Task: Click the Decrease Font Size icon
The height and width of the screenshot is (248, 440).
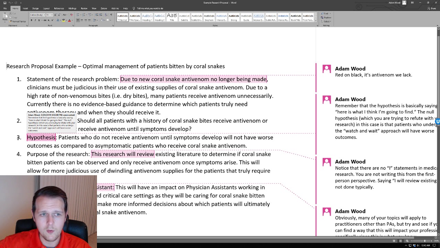Action: [59, 15]
